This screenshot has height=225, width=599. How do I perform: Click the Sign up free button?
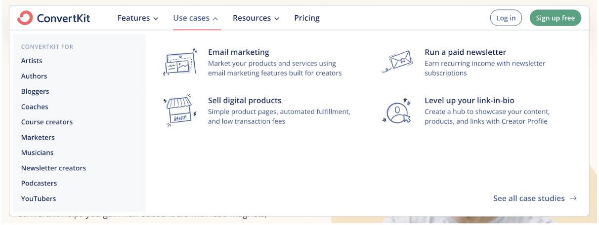coord(556,18)
